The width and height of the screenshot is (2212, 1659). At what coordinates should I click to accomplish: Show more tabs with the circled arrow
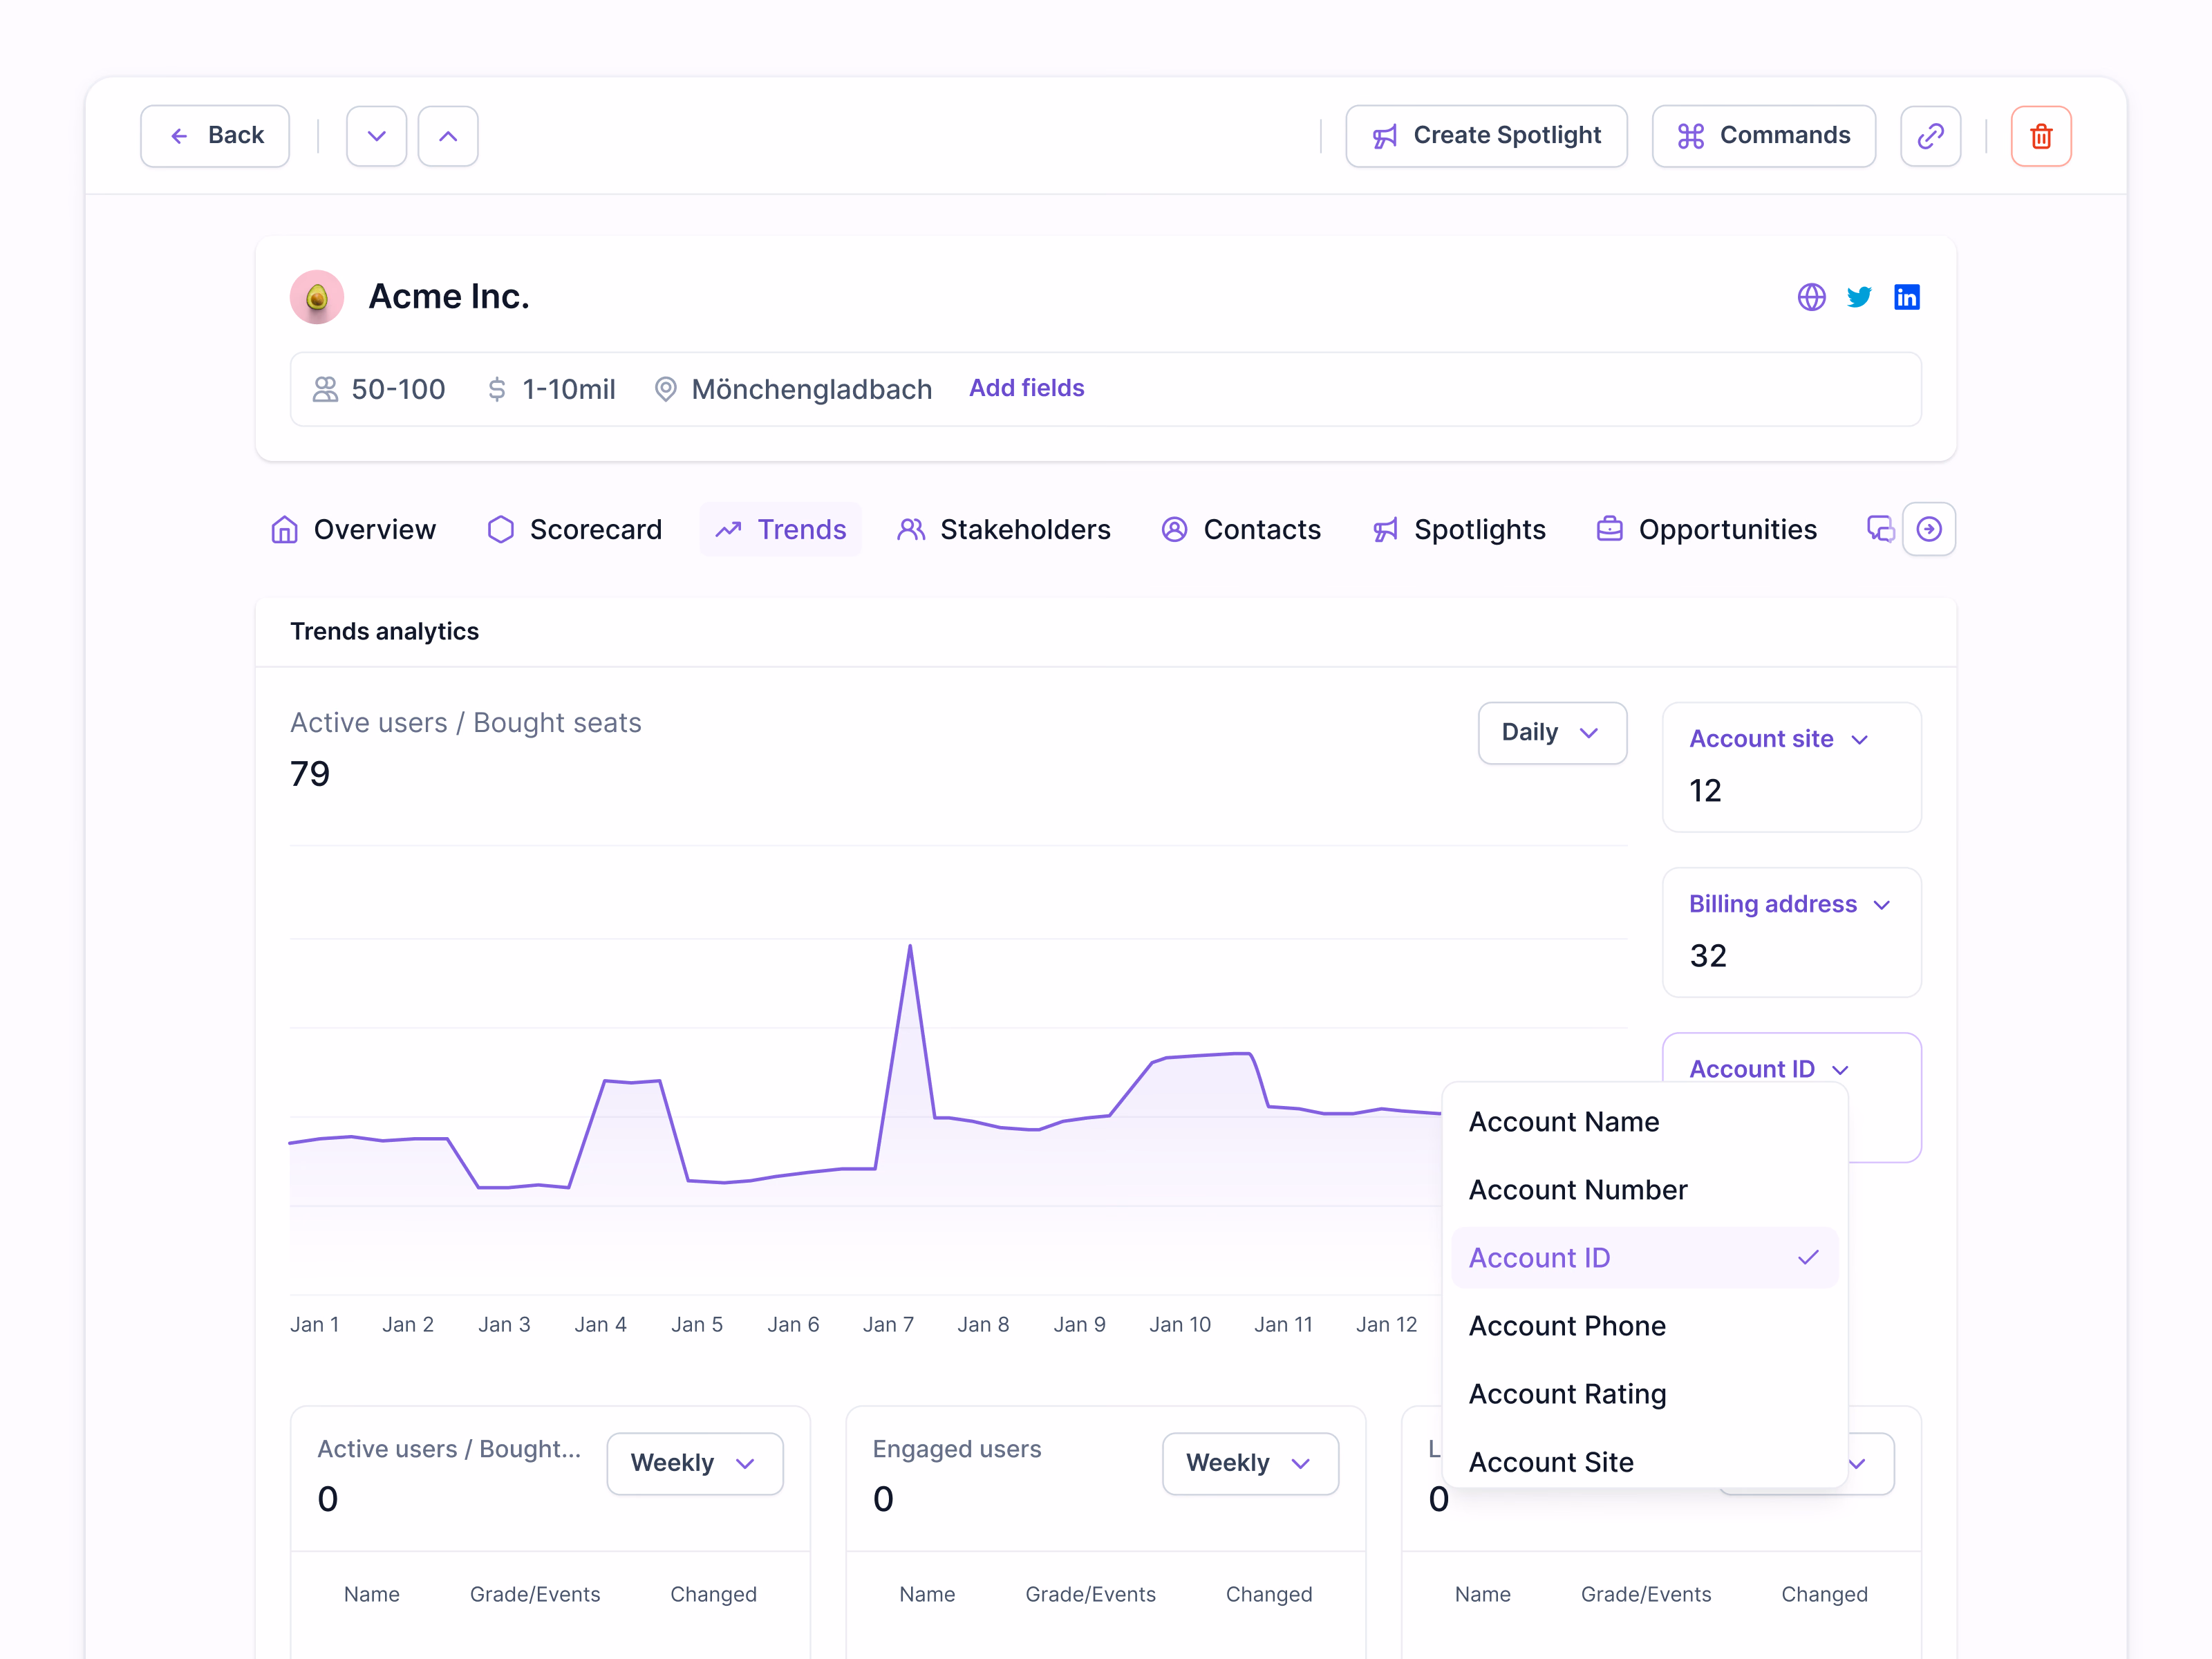point(1929,529)
